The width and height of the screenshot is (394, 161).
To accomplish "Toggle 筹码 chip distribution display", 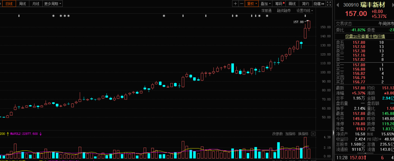I will click(280, 4).
